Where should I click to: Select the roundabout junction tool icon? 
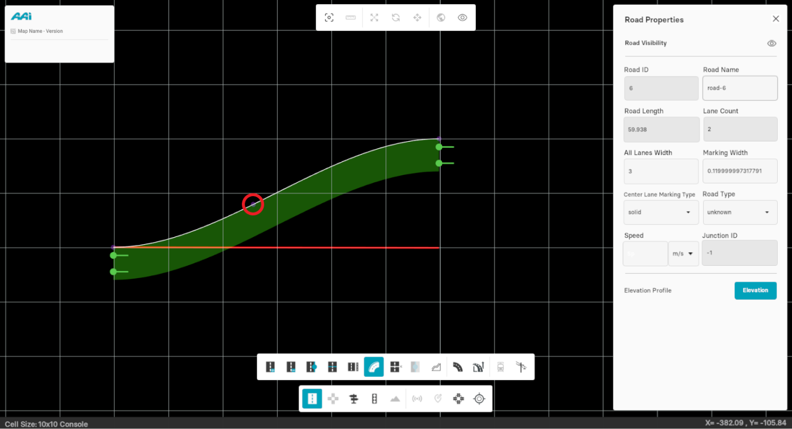click(x=458, y=399)
